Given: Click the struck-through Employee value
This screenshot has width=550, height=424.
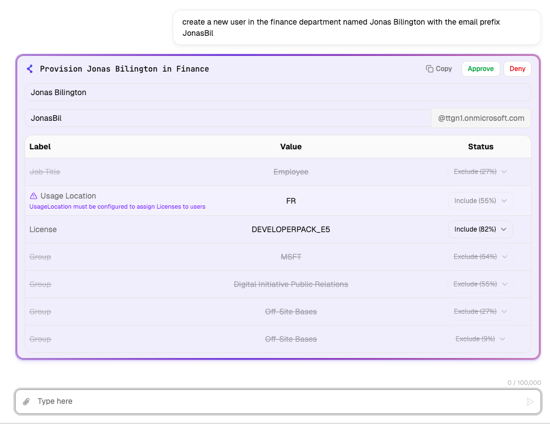Looking at the screenshot, I should 291,172.
